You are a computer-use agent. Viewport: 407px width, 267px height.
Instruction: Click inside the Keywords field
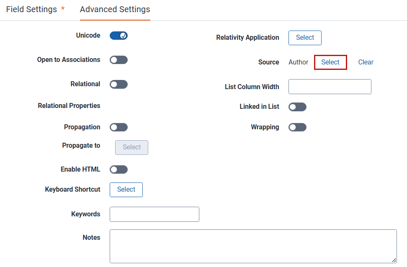pos(154,214)
